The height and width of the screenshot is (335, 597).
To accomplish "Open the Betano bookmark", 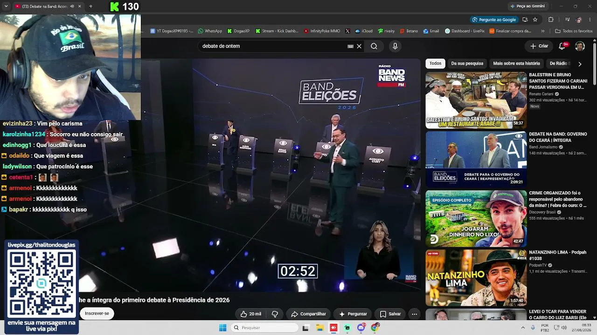I will pos(409,31).
